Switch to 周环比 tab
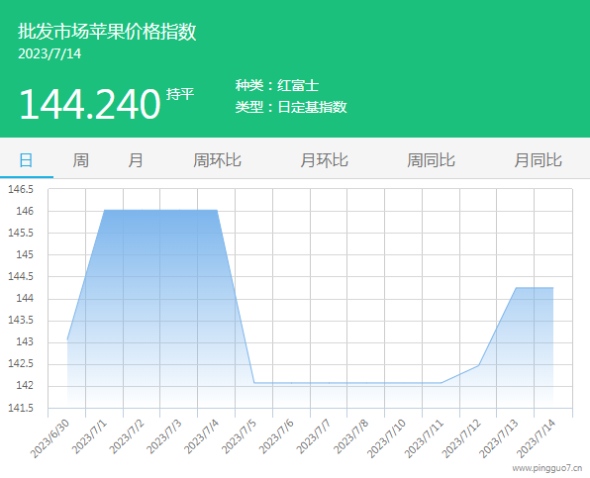Viewport: 590px width, 478px height. click(x=217, y=160)
